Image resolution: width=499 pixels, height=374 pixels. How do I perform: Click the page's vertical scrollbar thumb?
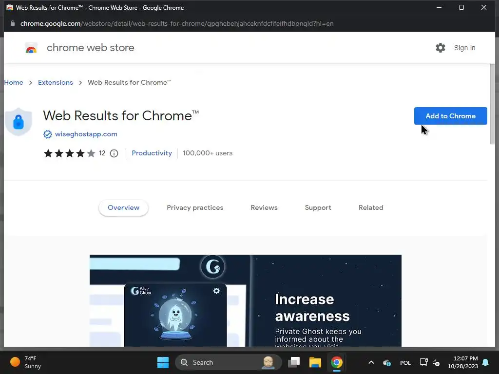[492, 104]
